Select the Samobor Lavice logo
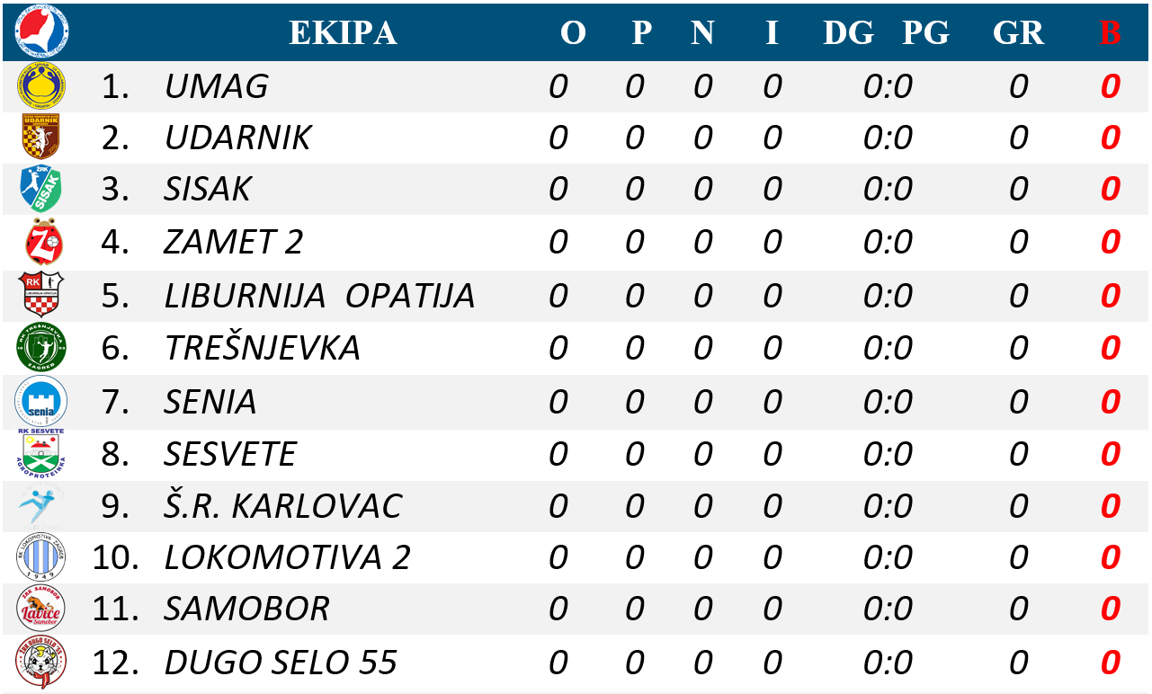This screenshot has width=1152, height=694. pos(41,609)
